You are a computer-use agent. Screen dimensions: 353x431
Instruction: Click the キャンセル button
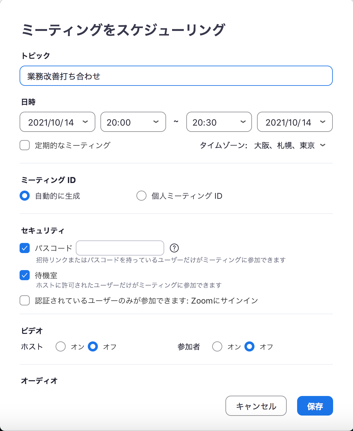click(x=256, y=406)
